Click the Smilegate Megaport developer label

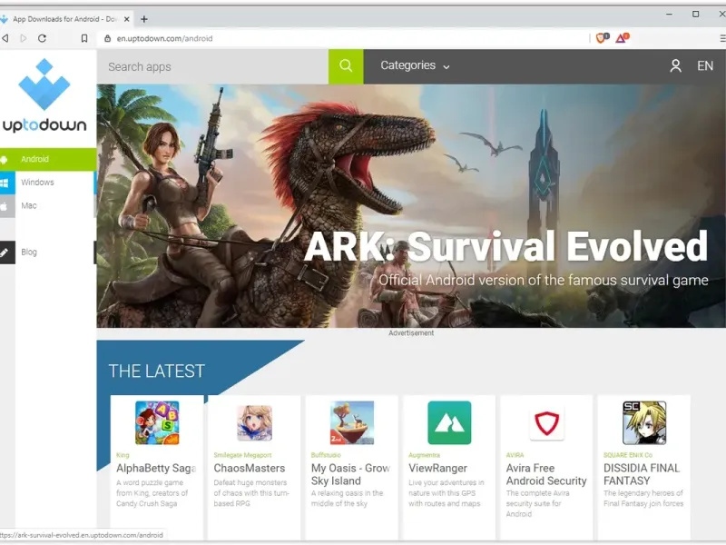pos(242,455)
